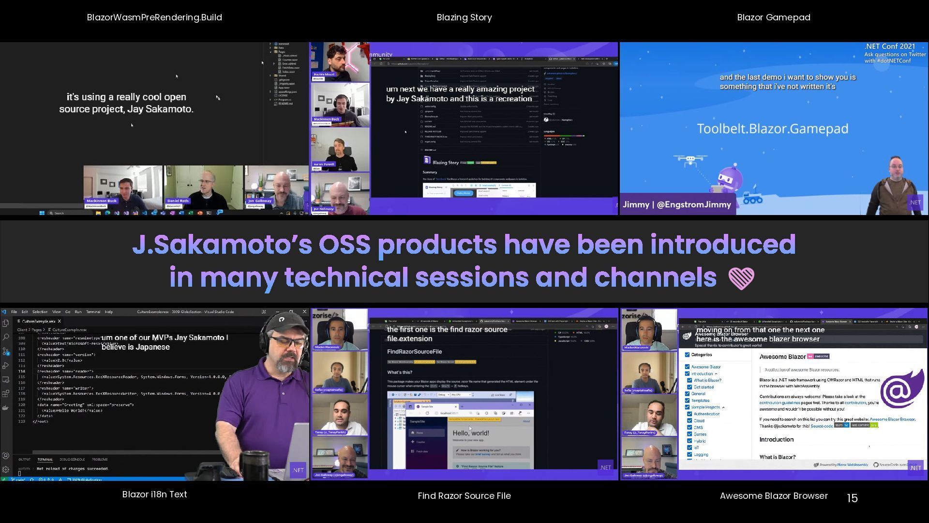Viewport: 929px width, 523px height.
Task: Uncheck the Sample Projects checkbox
Action: pos(687,407)
